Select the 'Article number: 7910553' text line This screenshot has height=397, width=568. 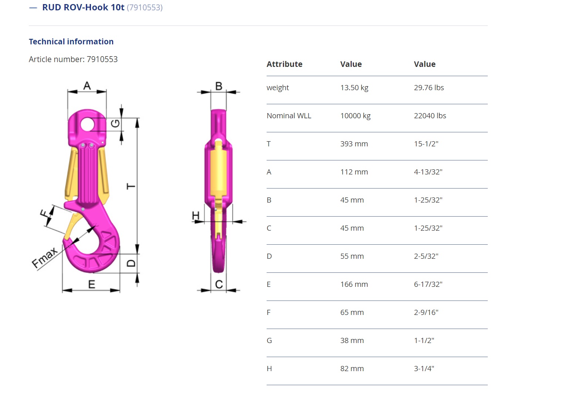pyautogui.click(x=73, y=60)
